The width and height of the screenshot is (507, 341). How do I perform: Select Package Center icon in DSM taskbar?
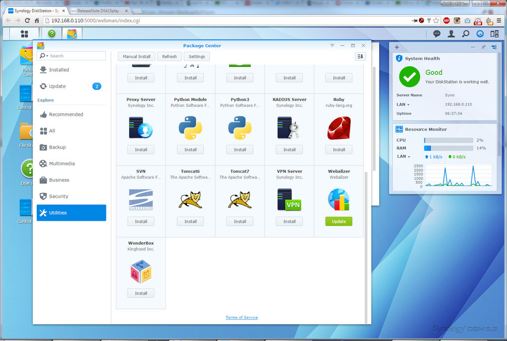[x=72, y=34]
